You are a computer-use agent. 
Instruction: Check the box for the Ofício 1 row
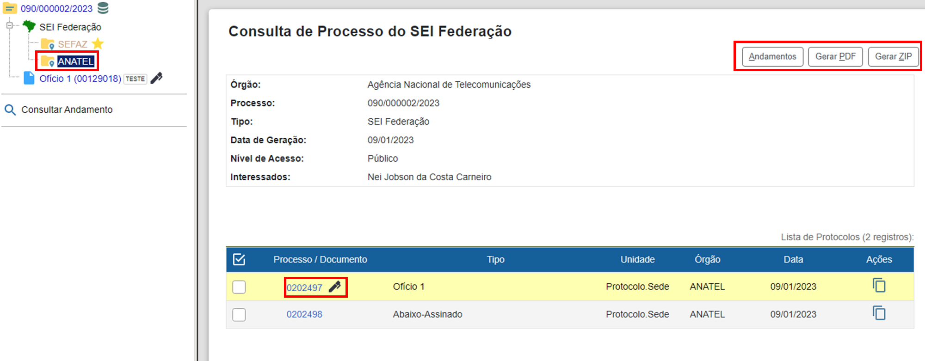click(x=239, y=287)
